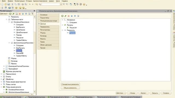Click red Delete icon above the Данные tree
The image size is (175, 98).
pos(69,16)
